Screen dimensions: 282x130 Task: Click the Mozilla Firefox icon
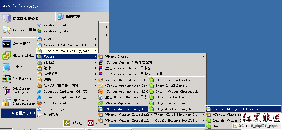(39, 103)
